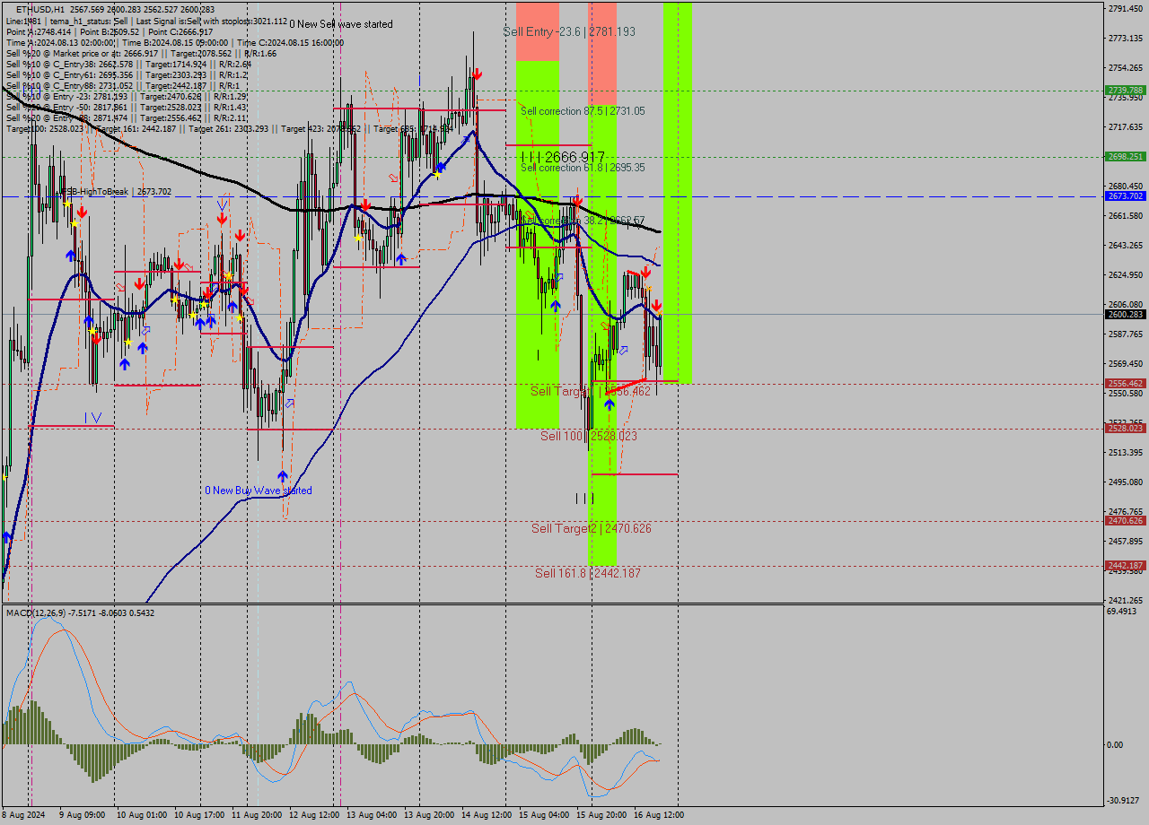
Task: Click the '12 Aug 12:00' time axis label
Action: click(x=314, y=815)
